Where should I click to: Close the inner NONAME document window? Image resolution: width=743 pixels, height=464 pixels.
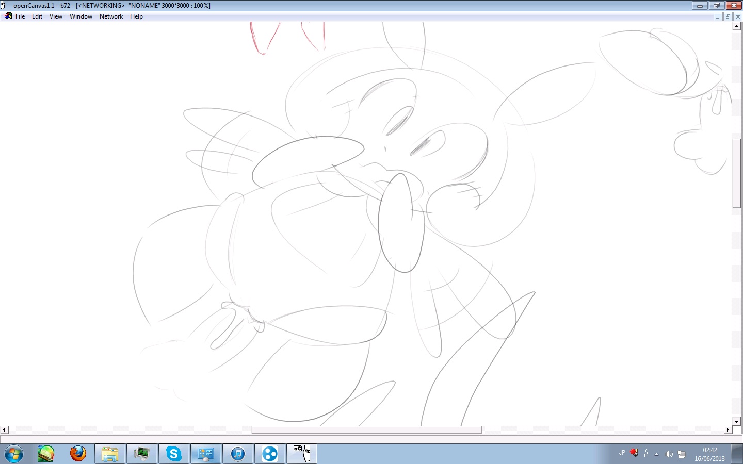coord(738,16)
